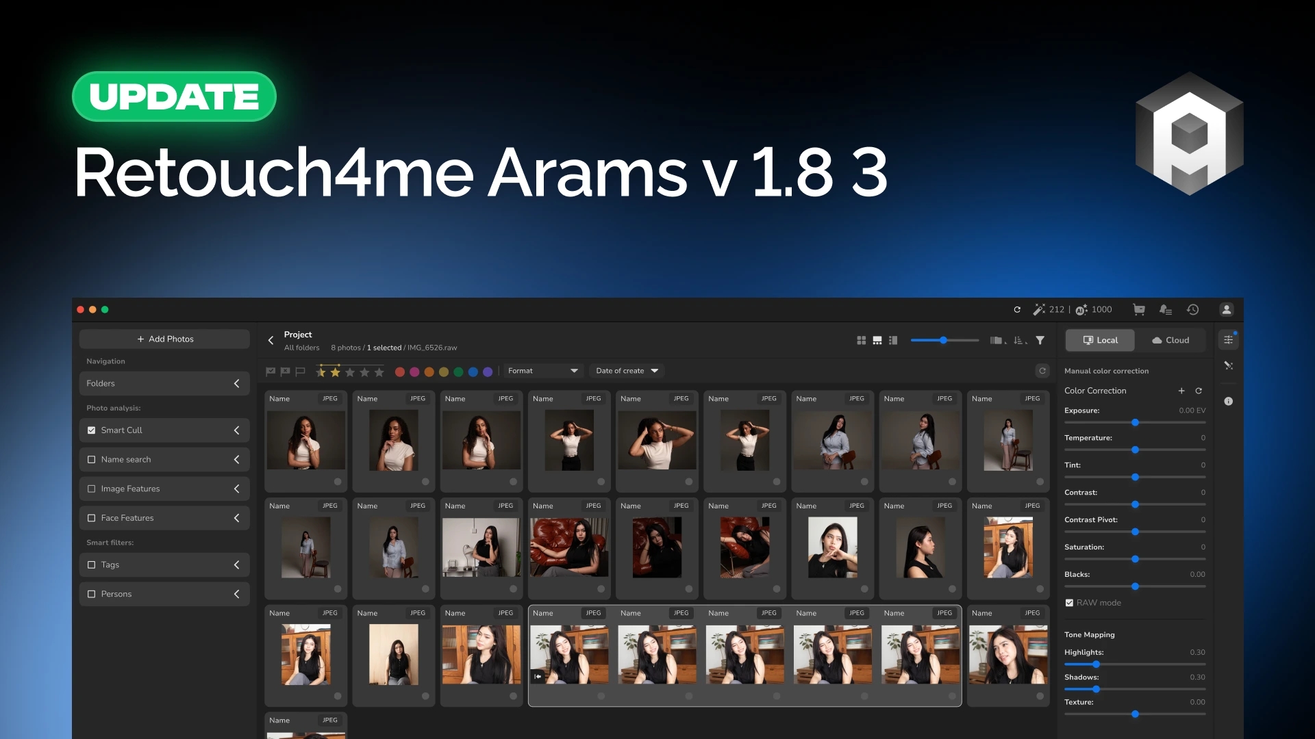This screenshot has width=1315, height=739.
Task: Filter by green color label
Action: coord(458,372)
